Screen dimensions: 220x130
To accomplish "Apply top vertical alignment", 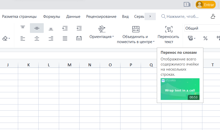I will 23,28.
